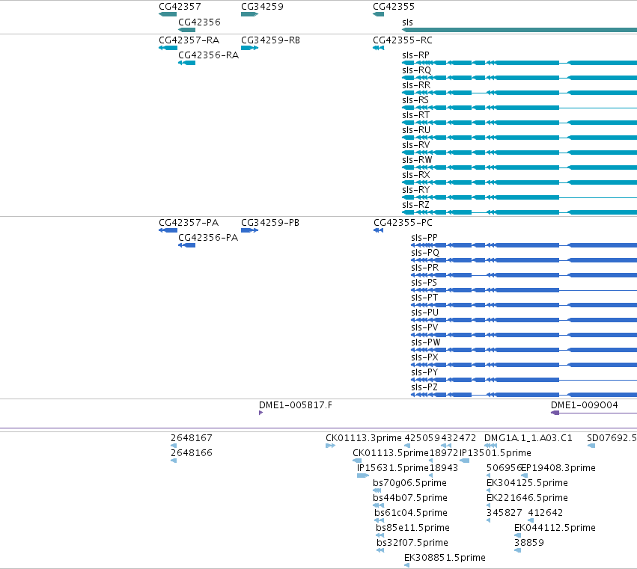637x569 pixels.
Task: Click the SD07692 EST glyph
Action: click(591, 446)
